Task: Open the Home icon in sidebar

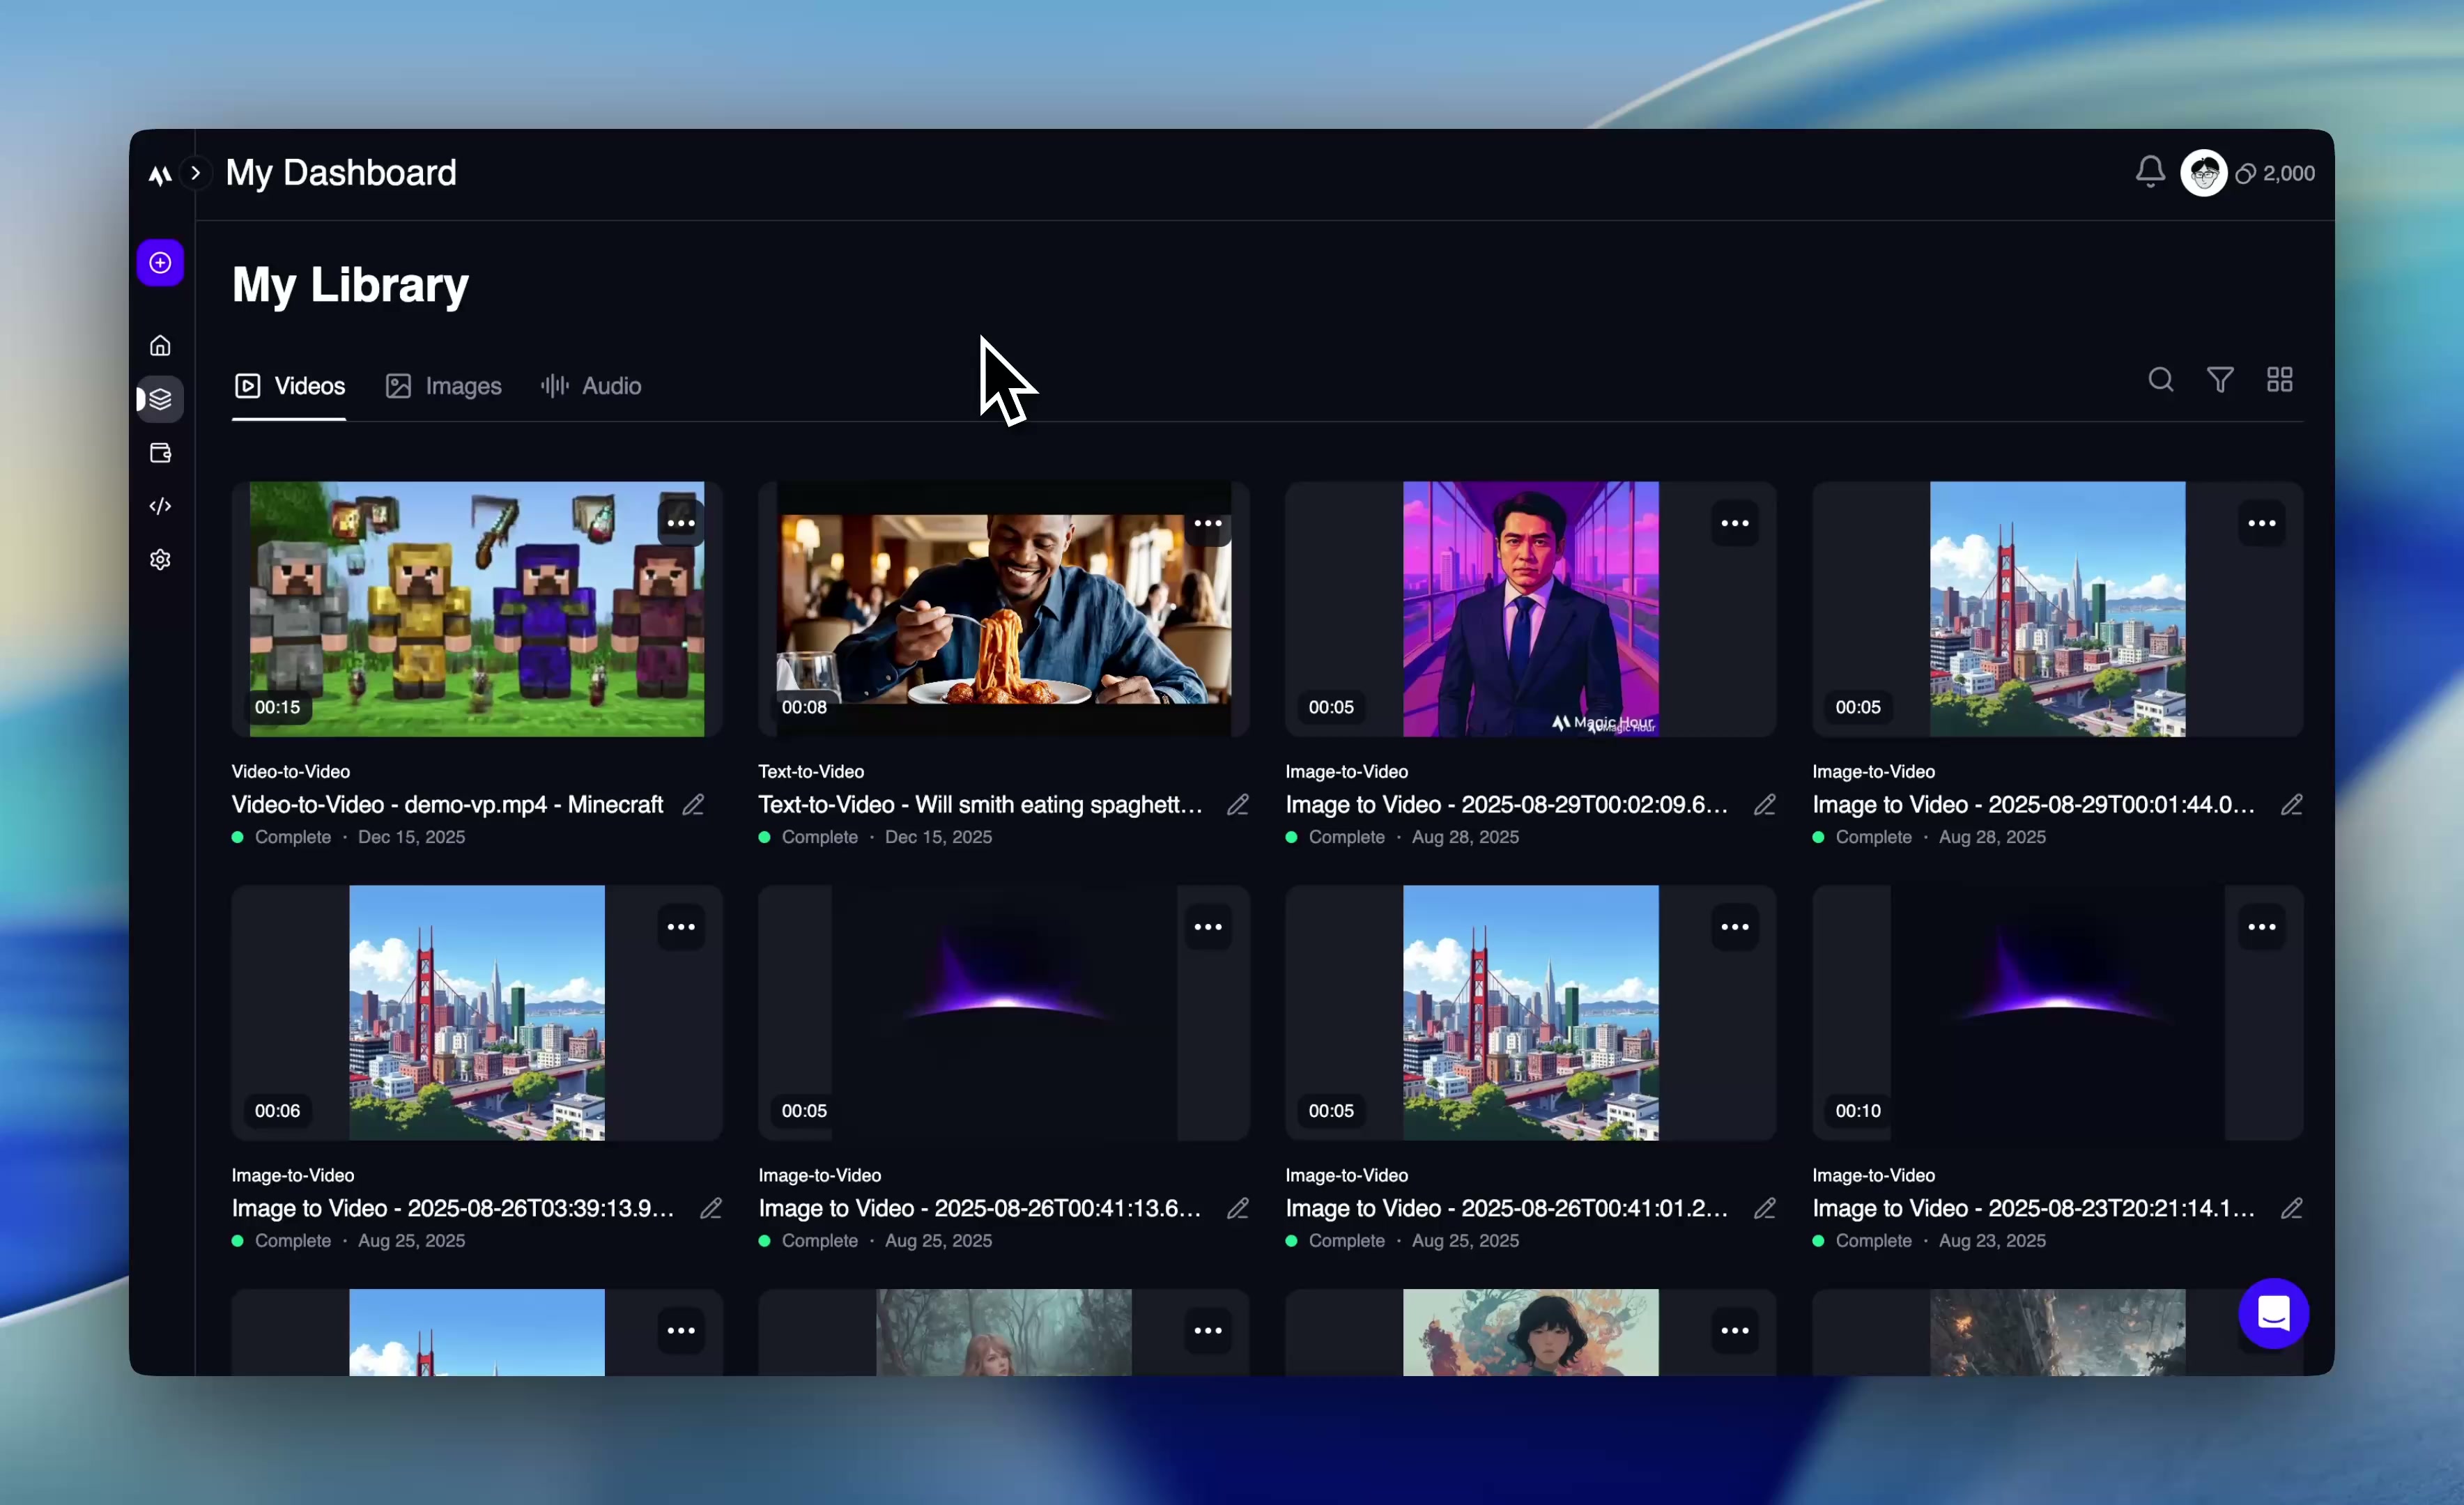Action: coord(160,346)
